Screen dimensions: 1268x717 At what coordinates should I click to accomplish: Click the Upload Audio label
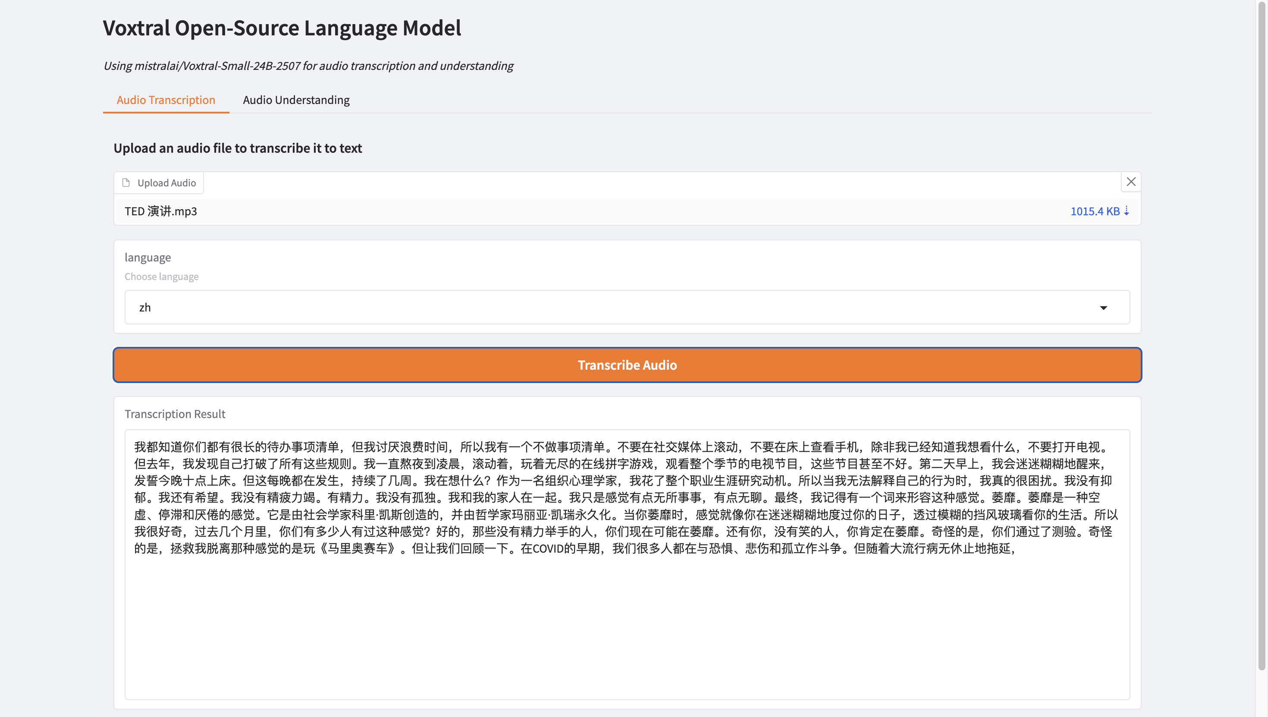pos(166,182)
